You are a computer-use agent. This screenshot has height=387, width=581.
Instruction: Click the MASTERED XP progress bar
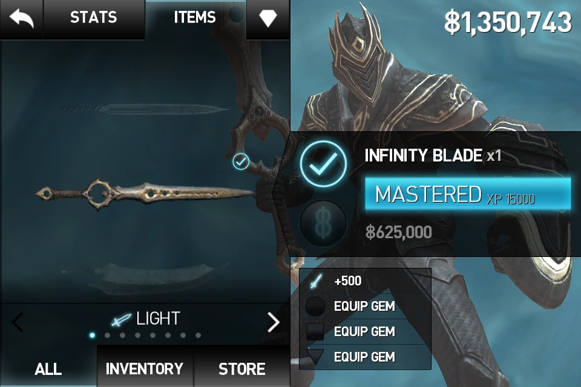(468, 194)
